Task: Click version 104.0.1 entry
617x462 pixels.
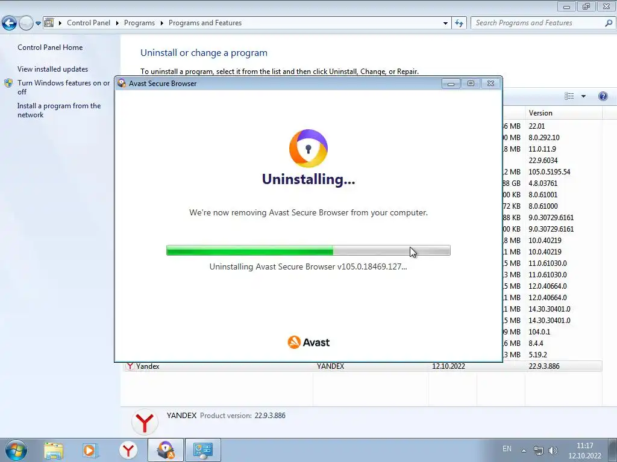Action: tap(539, 331)
